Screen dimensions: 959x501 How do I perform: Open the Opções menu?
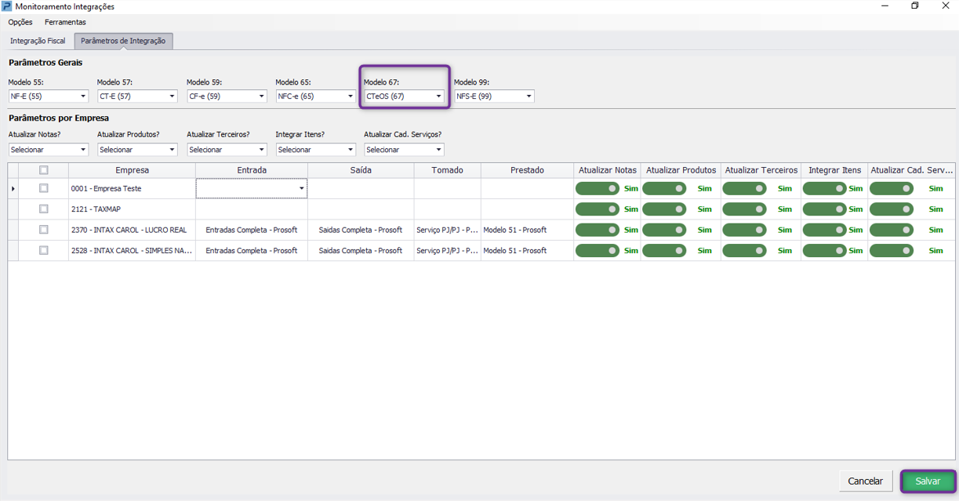click(20, 22)
